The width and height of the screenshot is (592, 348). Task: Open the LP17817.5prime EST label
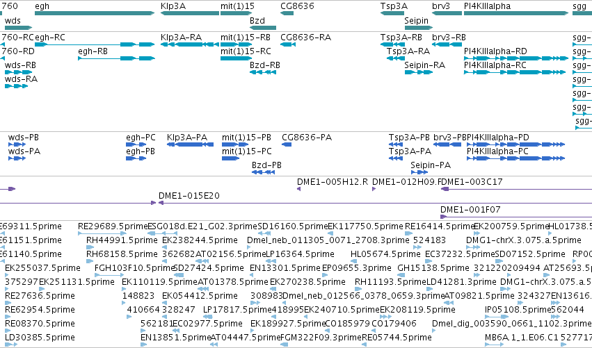click(x=237, y=310)
